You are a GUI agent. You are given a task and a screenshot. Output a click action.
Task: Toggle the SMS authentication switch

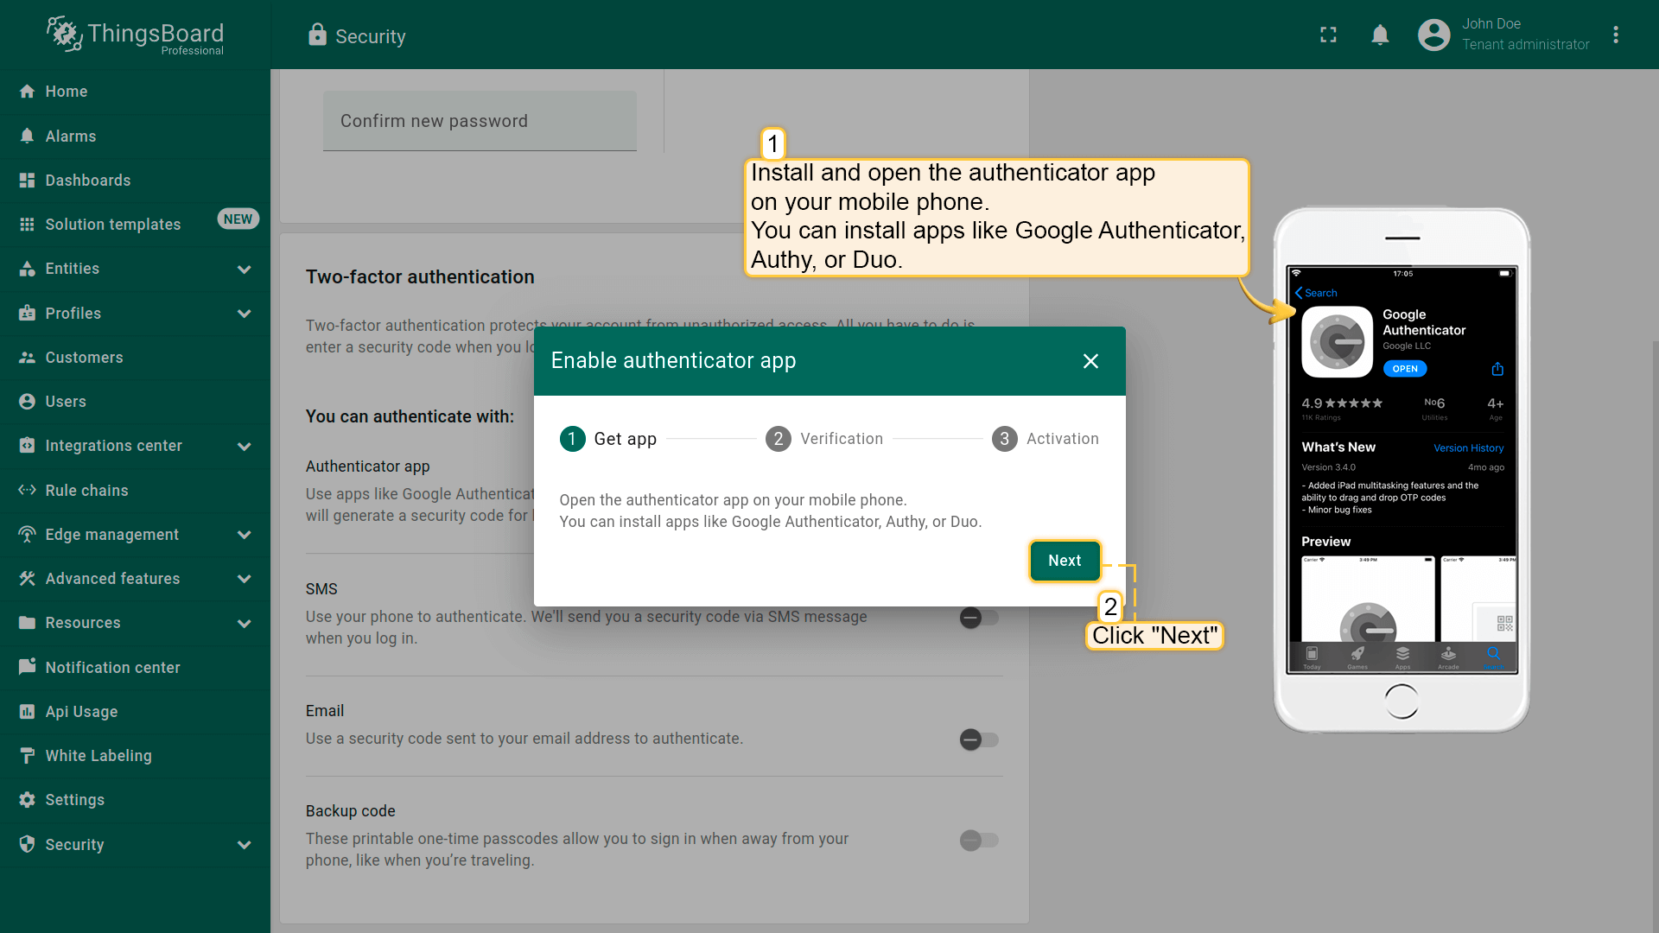tap(979, 618)
